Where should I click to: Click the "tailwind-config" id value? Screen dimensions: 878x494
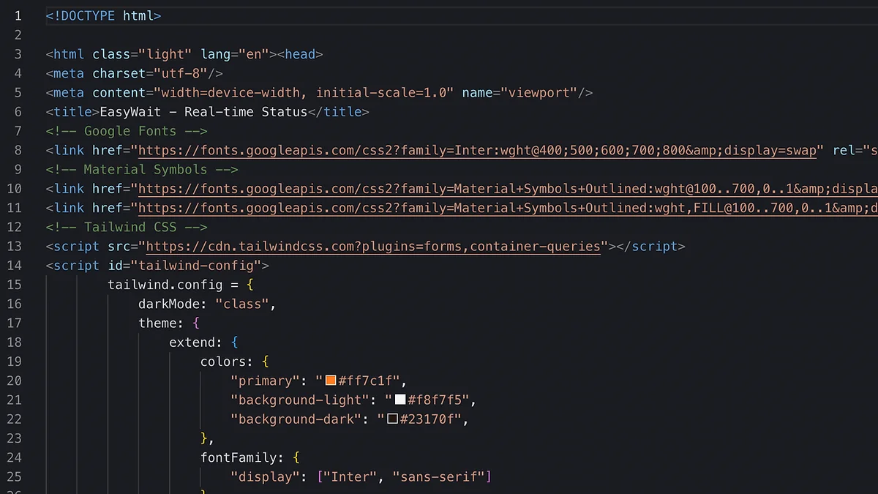click(196, 266)
